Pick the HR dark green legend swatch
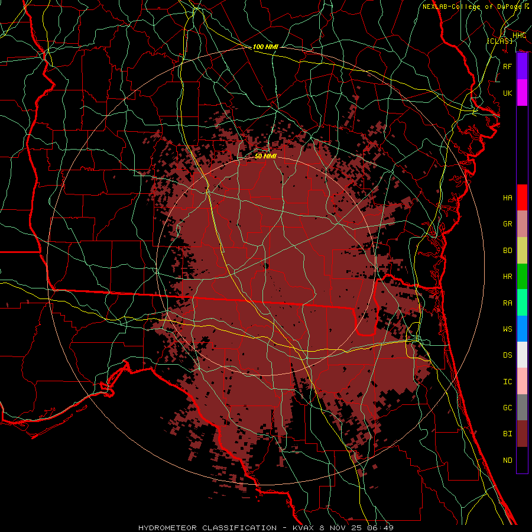This screenshot has height=532, width=532. point(522,277)
